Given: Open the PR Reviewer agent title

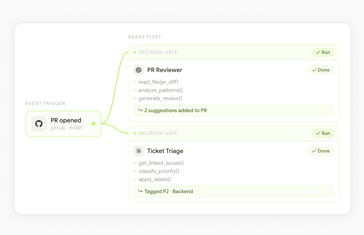Looking at the screenshot, I should click(x=165, y=70).
